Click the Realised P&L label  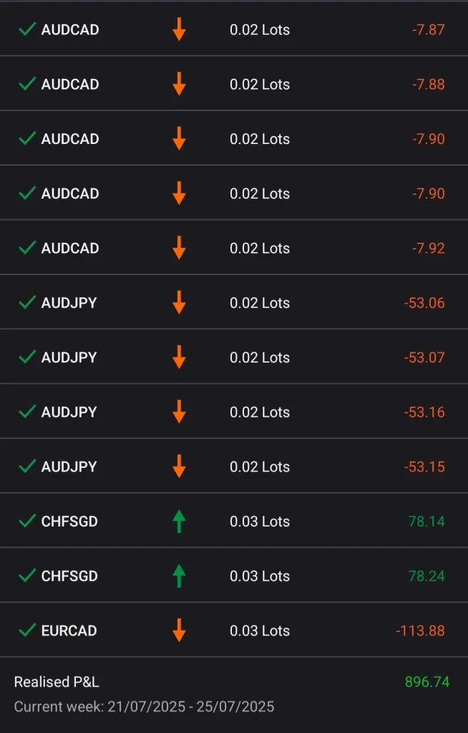[x=57, y=681]
